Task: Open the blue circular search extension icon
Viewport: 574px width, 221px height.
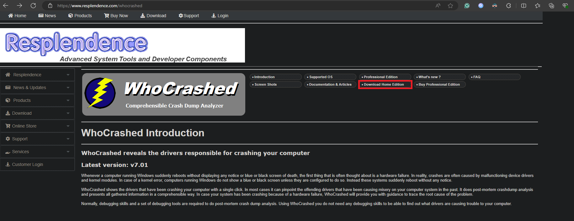Action: (x=481, y=6)
